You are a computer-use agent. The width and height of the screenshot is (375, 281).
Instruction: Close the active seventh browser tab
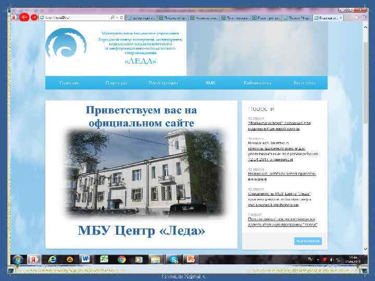coord(341,18)
